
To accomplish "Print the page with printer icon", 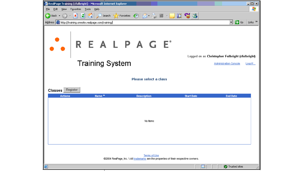I will (x=154, y=16).
